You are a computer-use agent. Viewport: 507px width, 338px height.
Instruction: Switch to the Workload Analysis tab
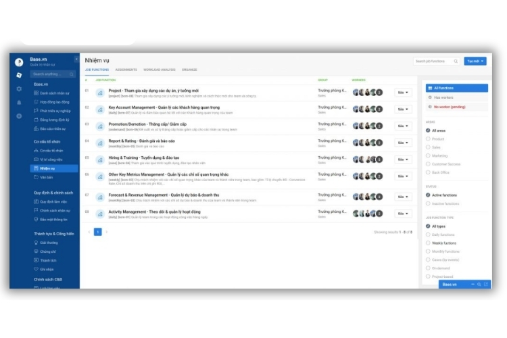click(159, 70)
